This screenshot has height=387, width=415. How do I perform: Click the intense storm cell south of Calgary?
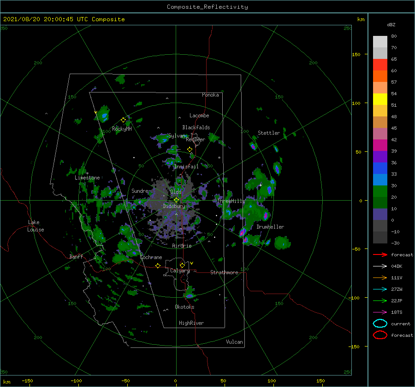point(190,294)
